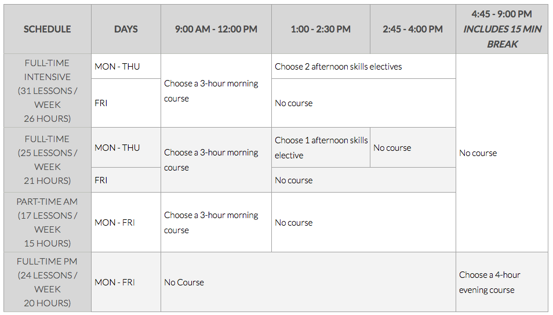The width and height of the screenshot is (553, 315).
Task: Click the Part-Time AM MON - FRI cell
Action: point(126,222)
